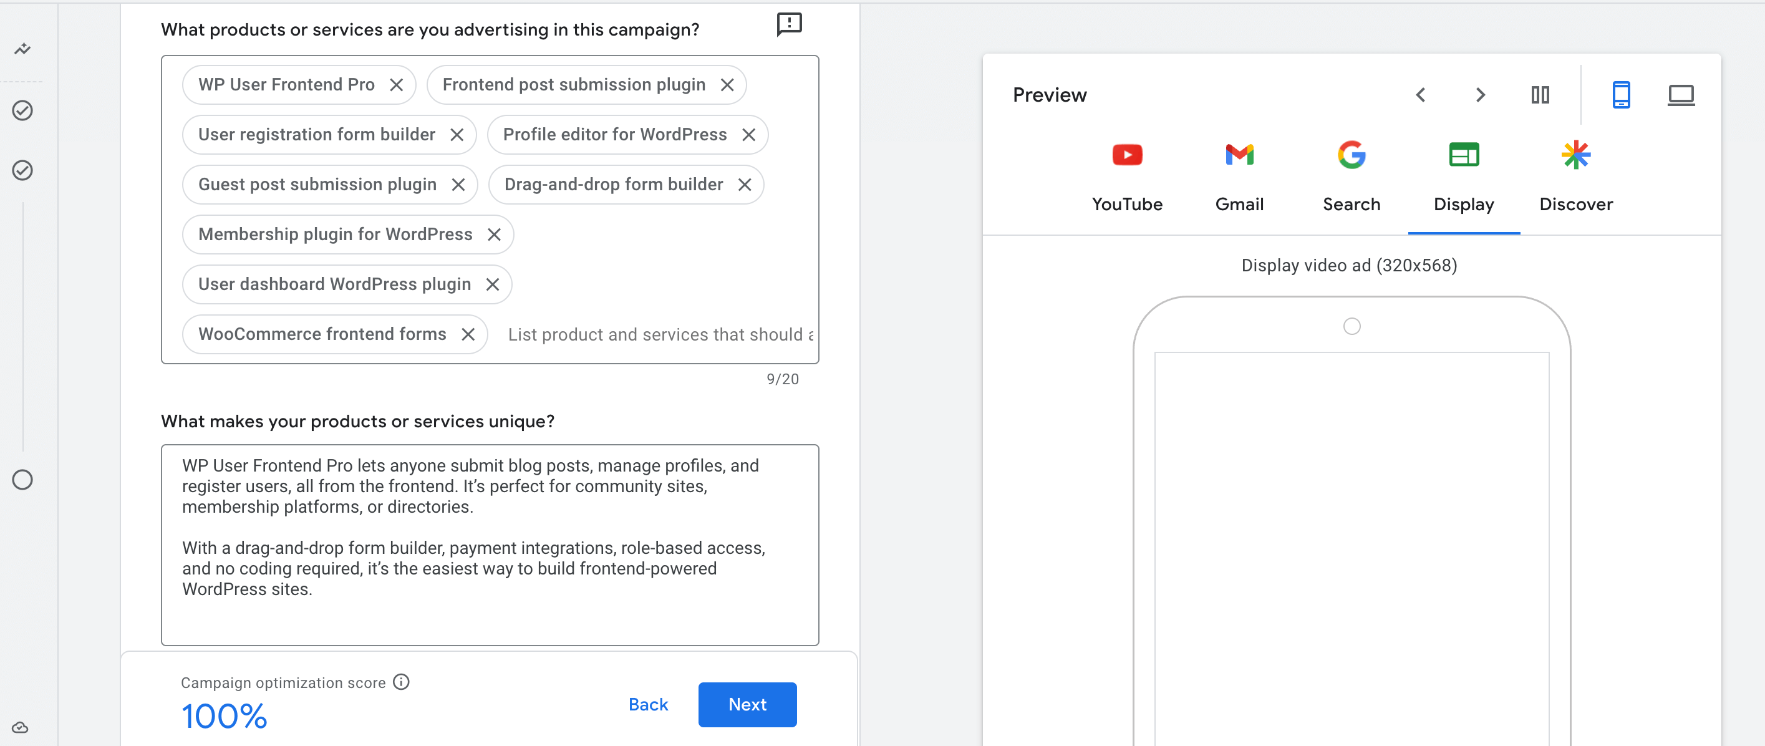Go to next ad preview
Screen dimensions: 1765x746
(1480, 95)
